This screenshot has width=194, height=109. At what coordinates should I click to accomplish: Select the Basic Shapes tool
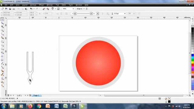[x=2, y=52]
